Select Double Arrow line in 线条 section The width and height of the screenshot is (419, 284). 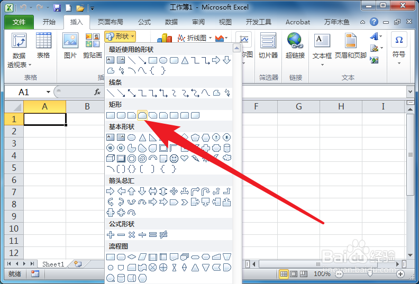132,93
